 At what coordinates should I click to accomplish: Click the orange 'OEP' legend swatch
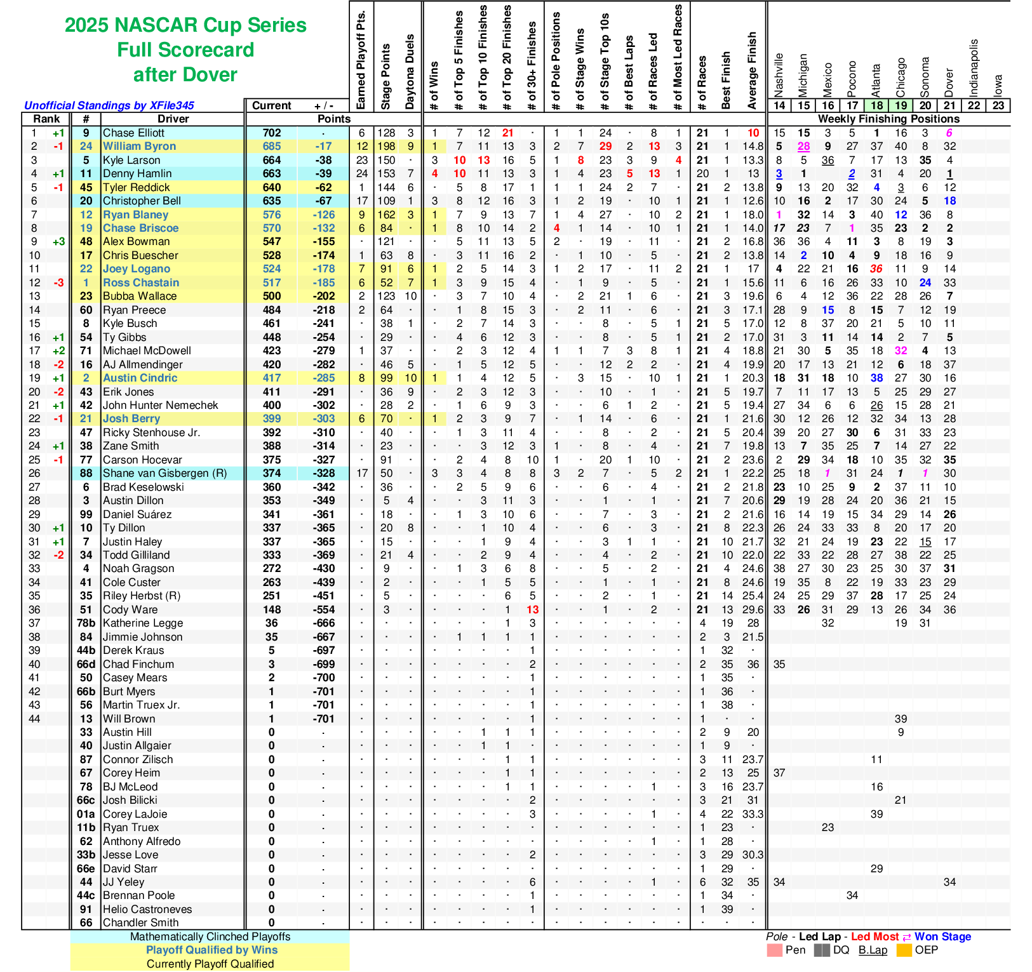coord(904,950)
